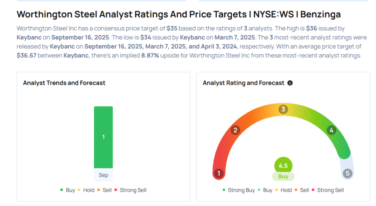Click the Sep month label below the bar
The height and width of the screenshot is (206, 376).
point(103,175)
